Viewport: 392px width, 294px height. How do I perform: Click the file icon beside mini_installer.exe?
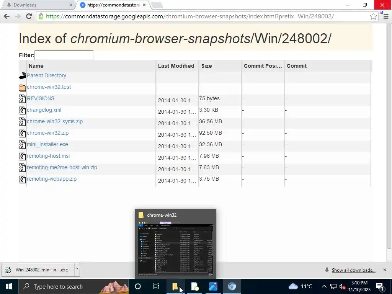pyautogui.click(x=22, y=145)
